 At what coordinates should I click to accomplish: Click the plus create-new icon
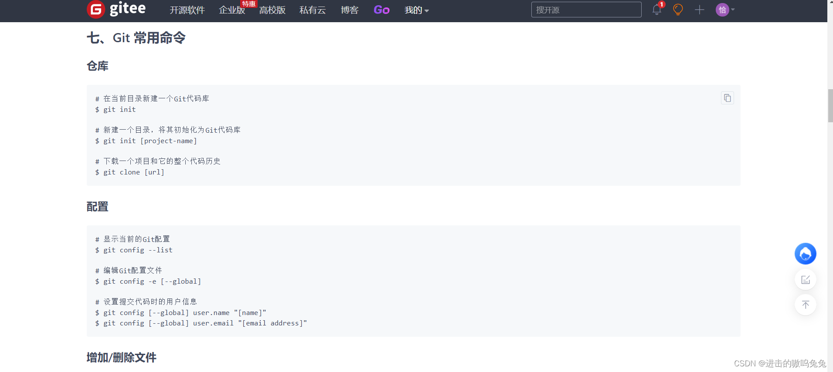700,10
